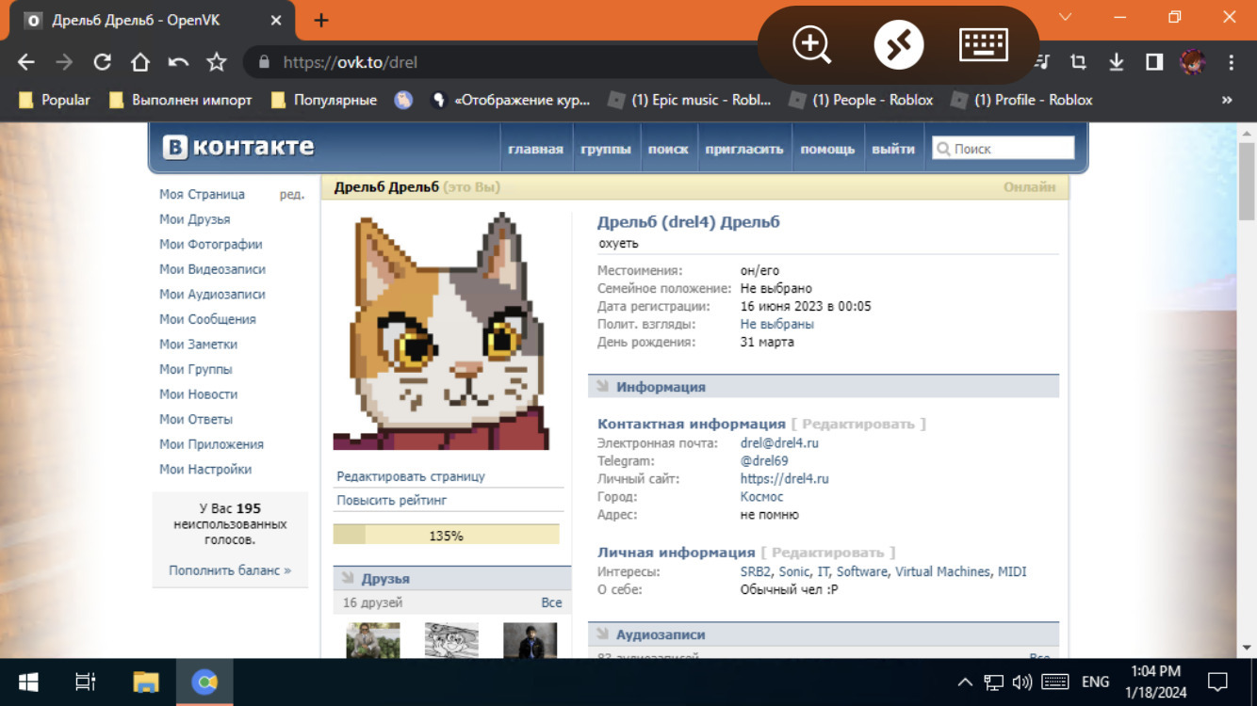Open the Популярные bookmarks folder

click(x=323, y=100)
